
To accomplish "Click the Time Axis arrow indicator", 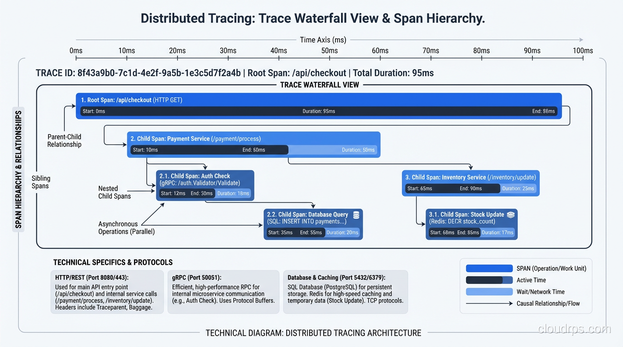I will click(581, 39).
